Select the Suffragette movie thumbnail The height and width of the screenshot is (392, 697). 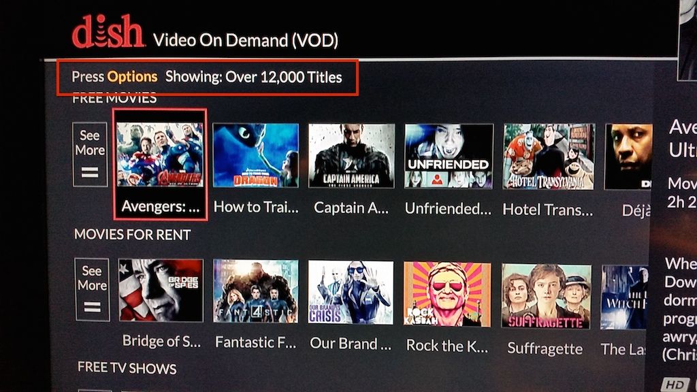(x=547, y=296)
